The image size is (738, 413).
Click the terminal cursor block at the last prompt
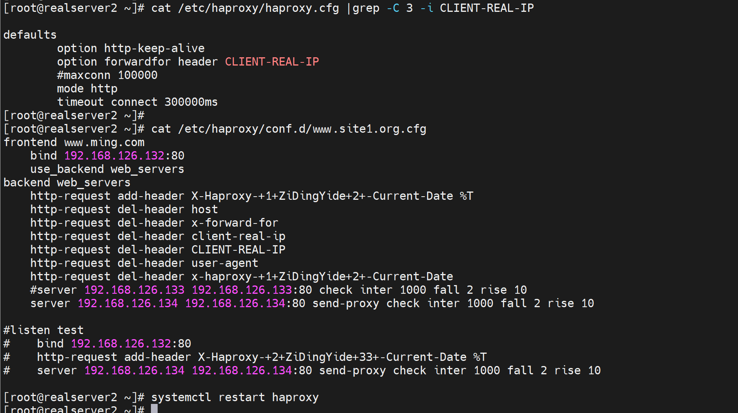[x=154, y=409]
